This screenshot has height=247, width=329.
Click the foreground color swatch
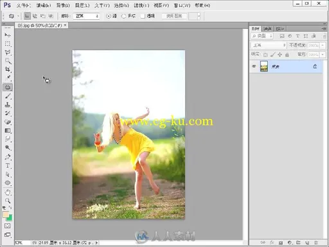tap(6, 214)
